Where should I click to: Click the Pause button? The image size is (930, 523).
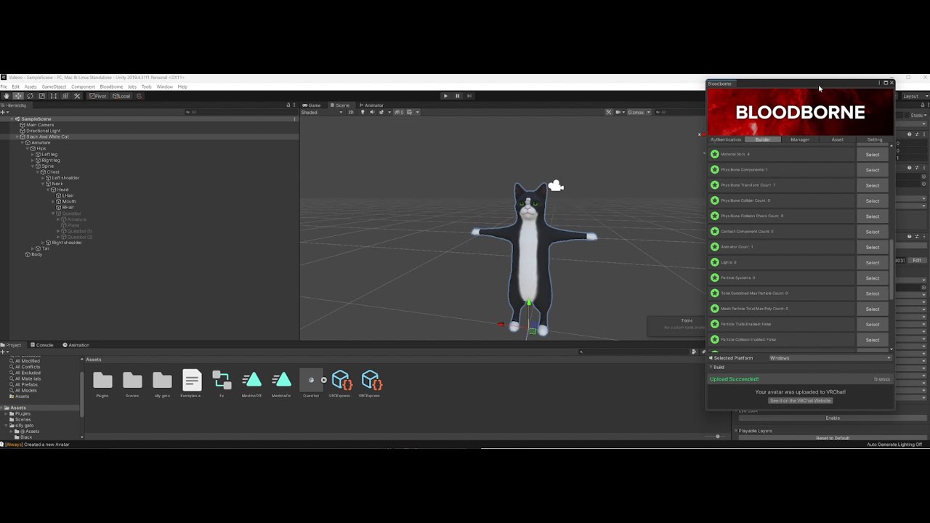pos(457,96)
